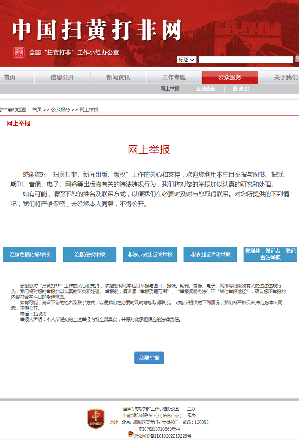Click the 中国扫黄打非网 site title banner

pyautogui.click(x=97, y=31)
